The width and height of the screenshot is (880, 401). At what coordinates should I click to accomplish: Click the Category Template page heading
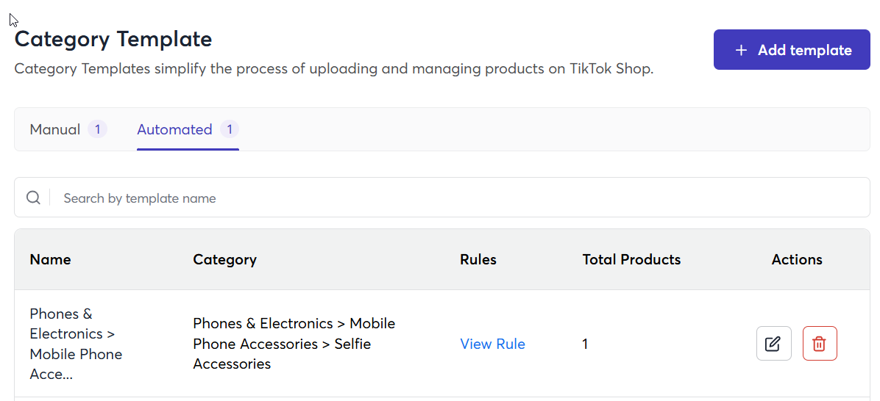(x=113, y=39)
